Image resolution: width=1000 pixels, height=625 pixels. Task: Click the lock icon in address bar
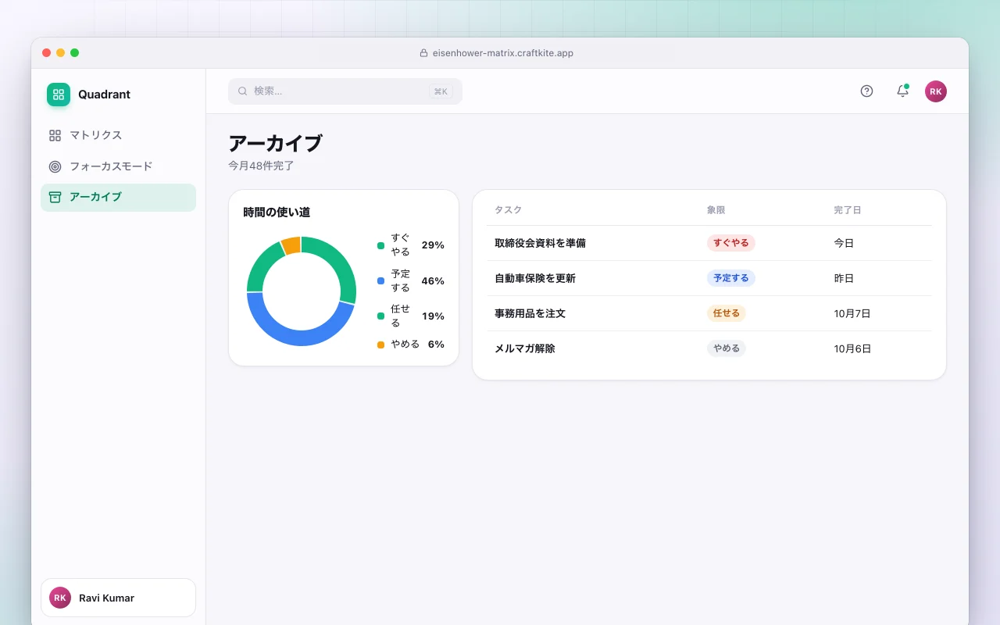coord(423,53)
